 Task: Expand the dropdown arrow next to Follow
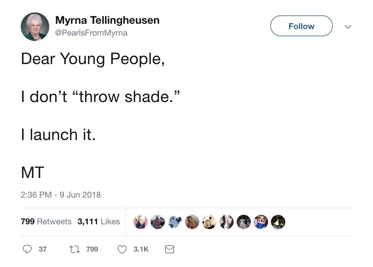348,27
